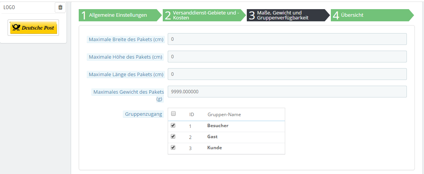The height and width of the screenshot is (174, 424).
Task: Uncheck the Gast group checkbox
Action: 173,136
